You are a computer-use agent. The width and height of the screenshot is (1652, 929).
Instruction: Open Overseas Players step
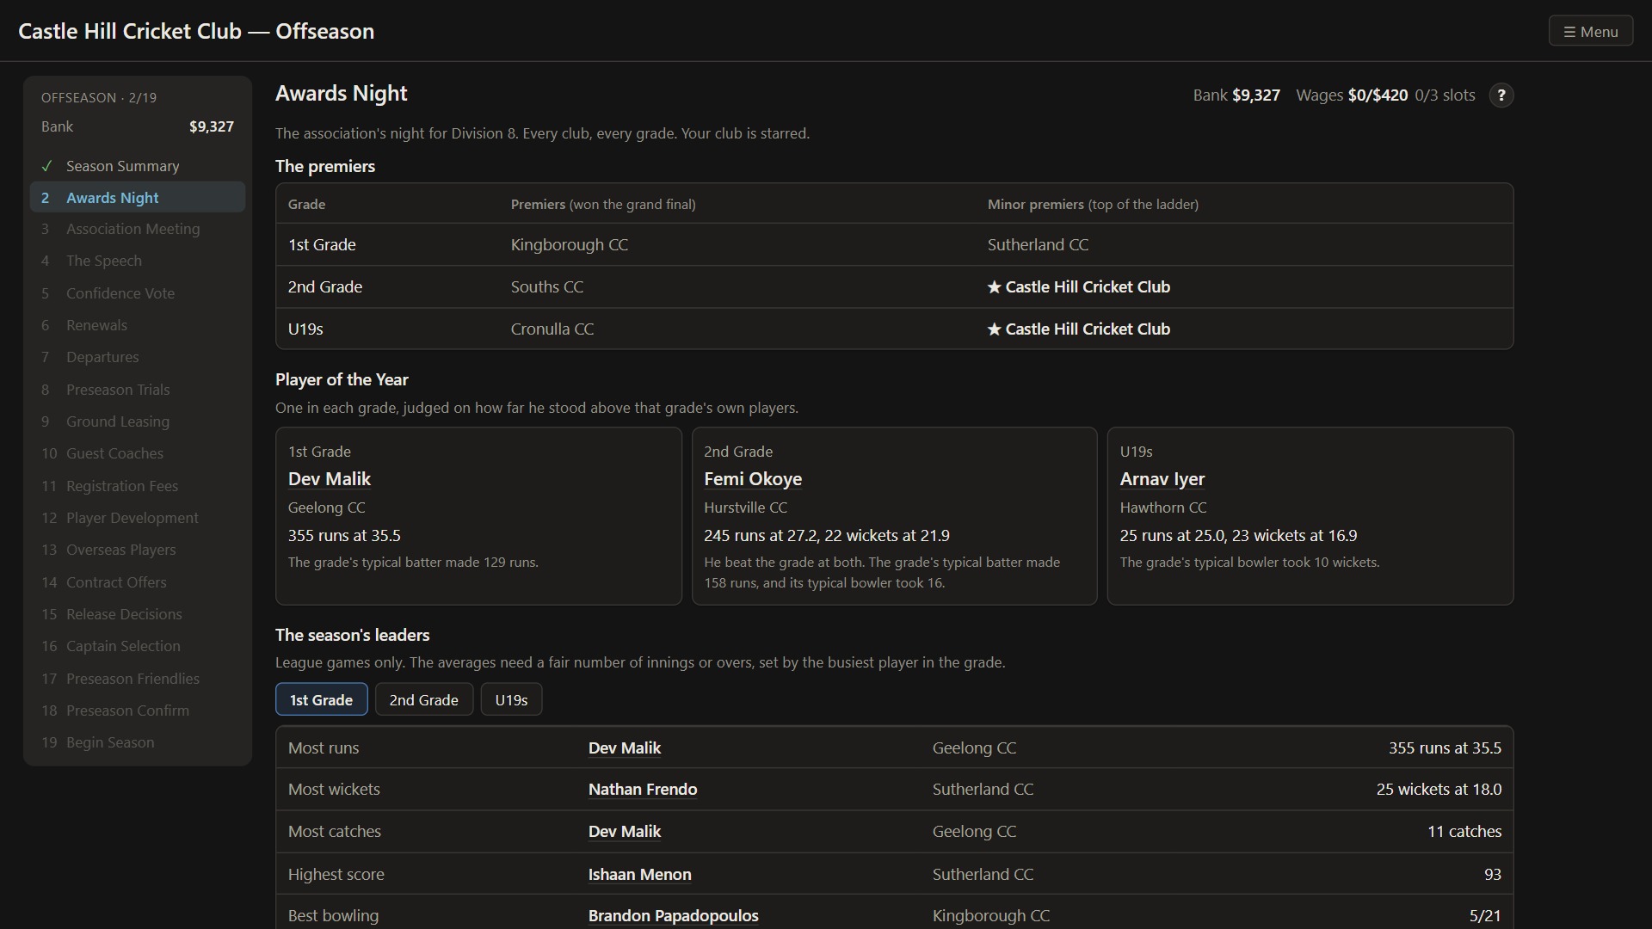click(138, 550)
